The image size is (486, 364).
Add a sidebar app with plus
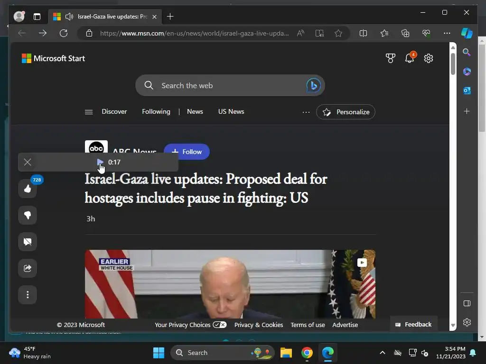click(x=467, y=111)
